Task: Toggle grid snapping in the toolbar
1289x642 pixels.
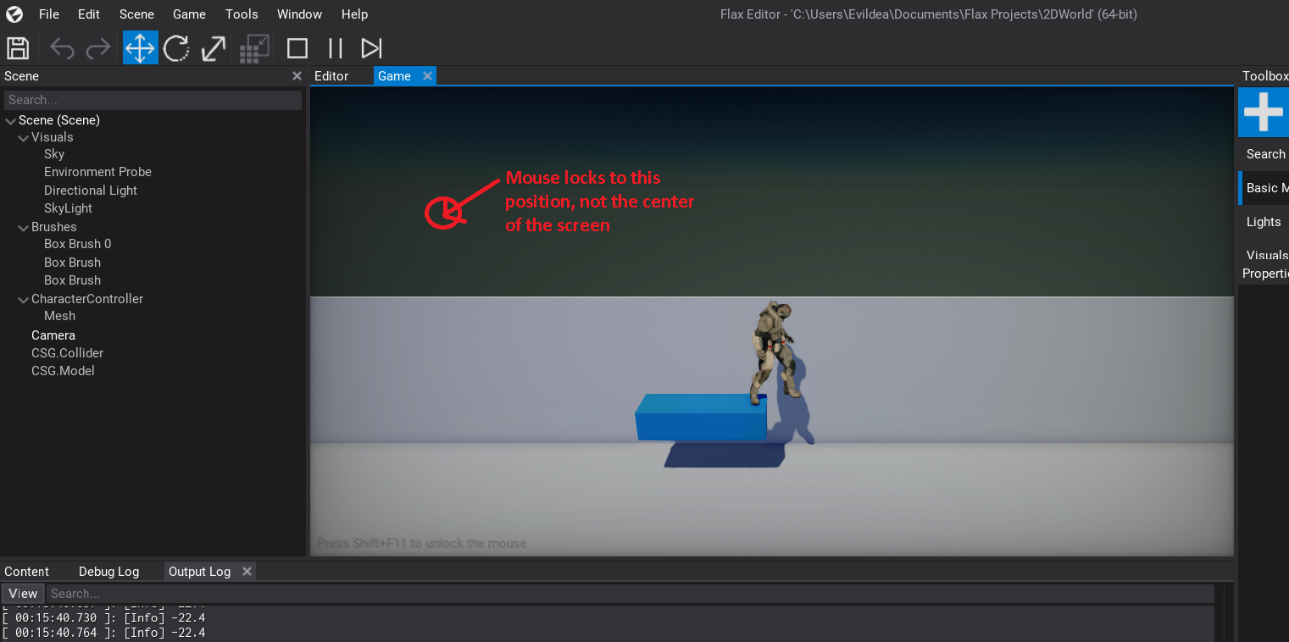Action: point(253,47)
